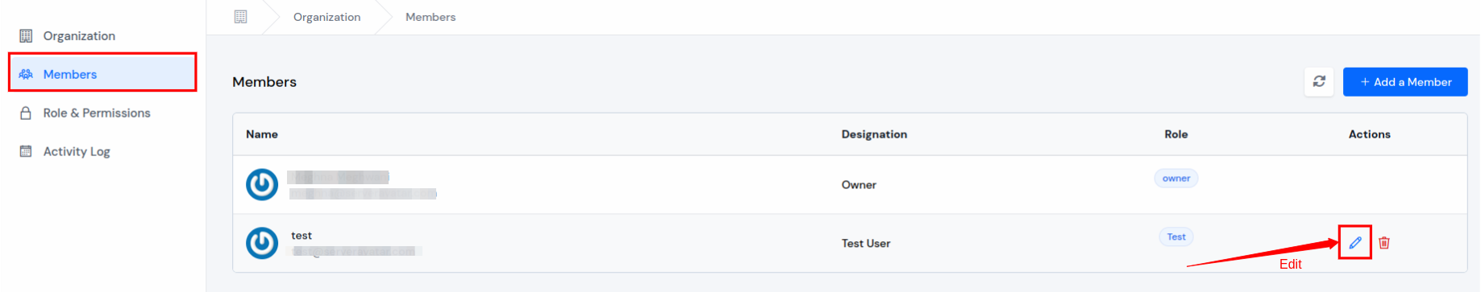Click the owner's avatar icon
Viewport: 1481px width, 292px height.
262,184
